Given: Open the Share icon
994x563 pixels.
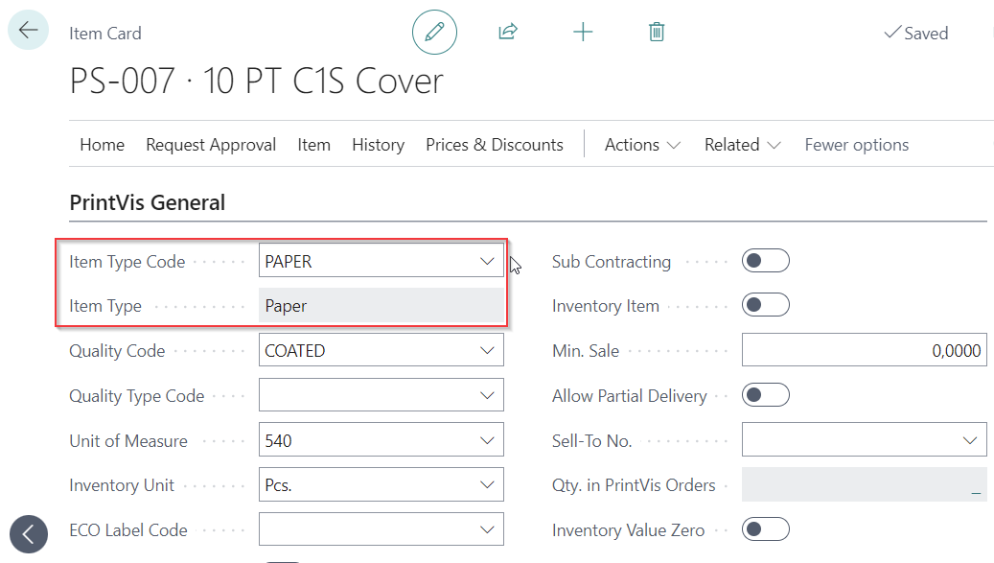Looking at the screenshot, I should 507,32.
